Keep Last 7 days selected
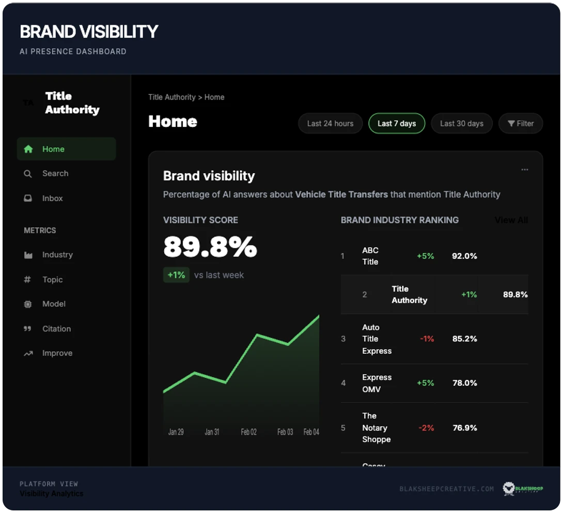563x513 pixels. [x=397, y=123]
